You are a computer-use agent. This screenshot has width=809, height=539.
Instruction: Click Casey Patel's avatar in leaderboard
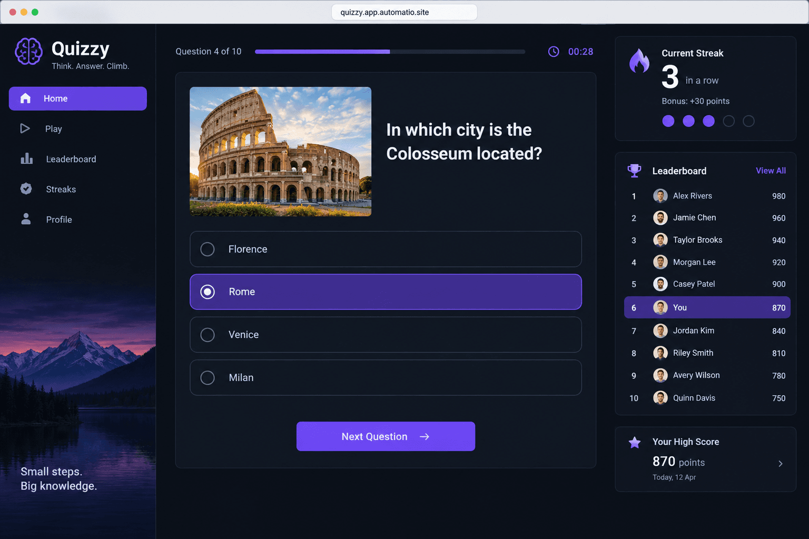[660, 284]
